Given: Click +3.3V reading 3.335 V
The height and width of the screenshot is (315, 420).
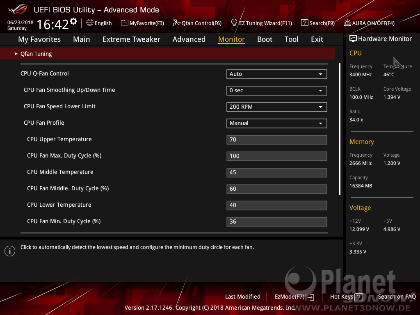Looking at the screenshot, I should click(x=358, y=252).
